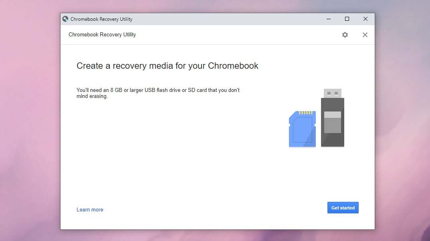Click the title bar text Chromebook Recovery Utility
Image resolution: width=430 pixels, height=241 pixels.
101,19
